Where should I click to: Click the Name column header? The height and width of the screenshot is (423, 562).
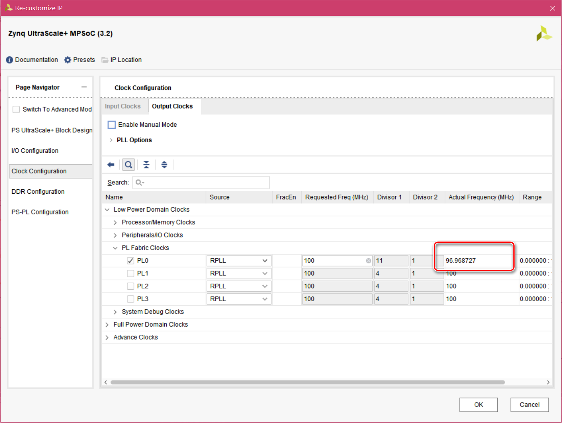[x=154, y=197]
